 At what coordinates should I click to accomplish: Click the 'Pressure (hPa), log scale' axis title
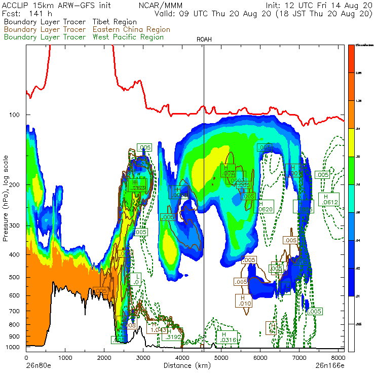(x=6, y=198)
